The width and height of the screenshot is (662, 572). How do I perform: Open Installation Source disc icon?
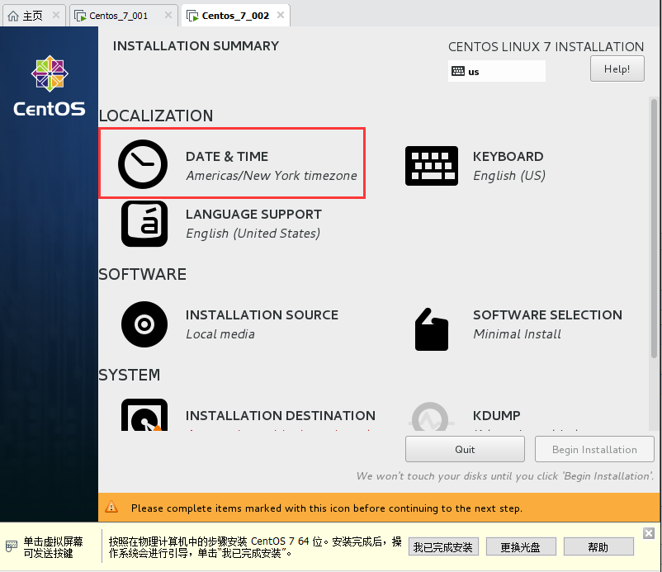click(144, 324)
